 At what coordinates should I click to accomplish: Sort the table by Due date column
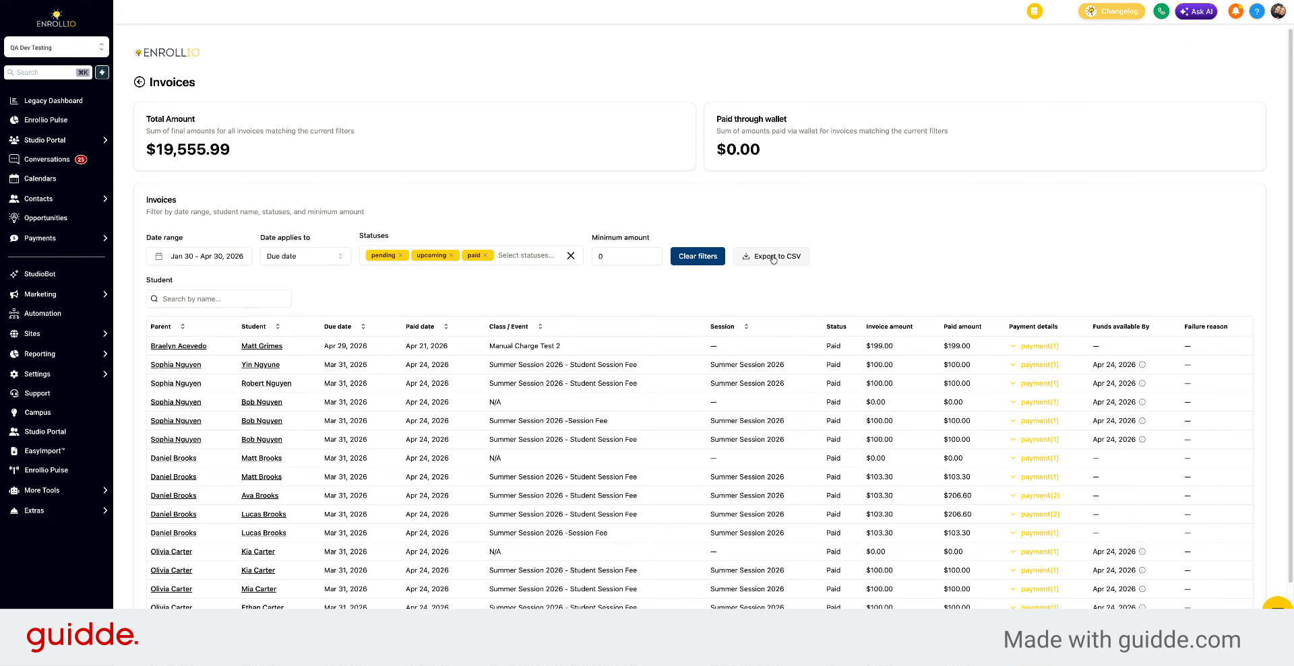pyautogui.click(x=363, y=327)
